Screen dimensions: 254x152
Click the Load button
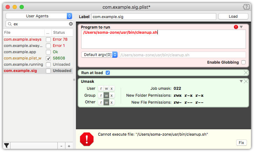[x=233, y=16]
